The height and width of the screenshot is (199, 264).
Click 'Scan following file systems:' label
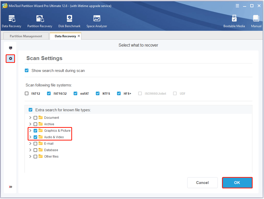pos(49,85)
